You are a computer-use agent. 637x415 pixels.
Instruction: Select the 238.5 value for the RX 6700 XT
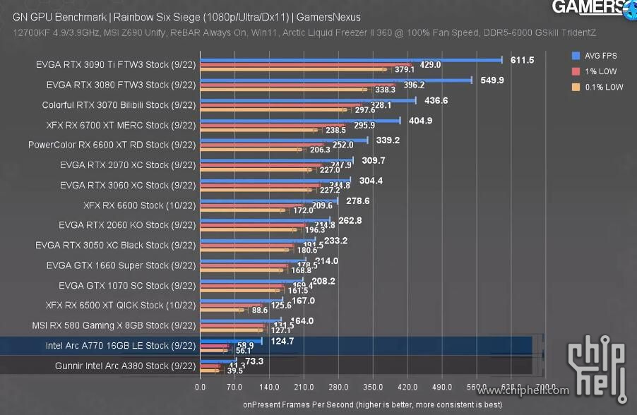point(335,131)
